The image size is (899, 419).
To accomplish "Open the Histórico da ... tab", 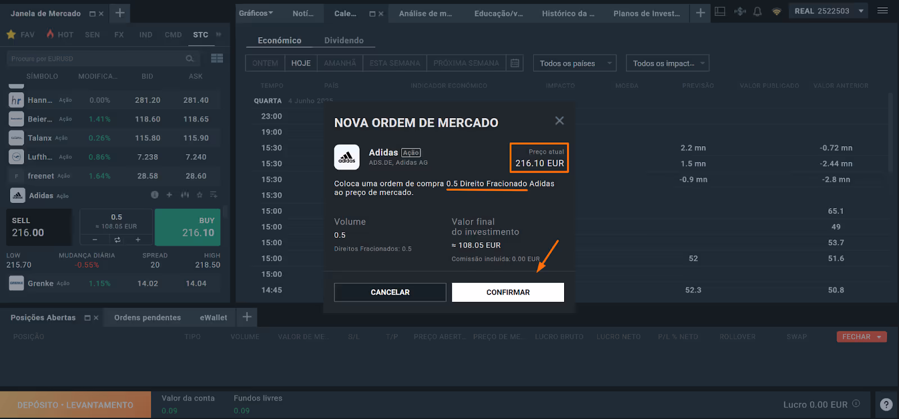I will (x=568, y=13).
